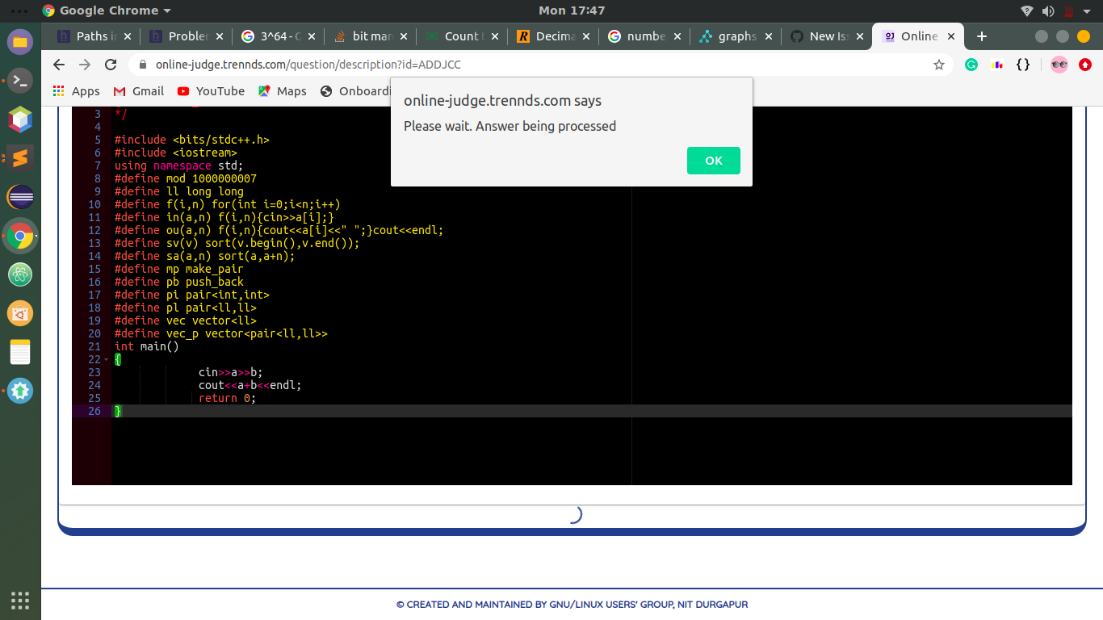Click the curly braces extension icon
1103x620 pixels.
(1023, 64)
